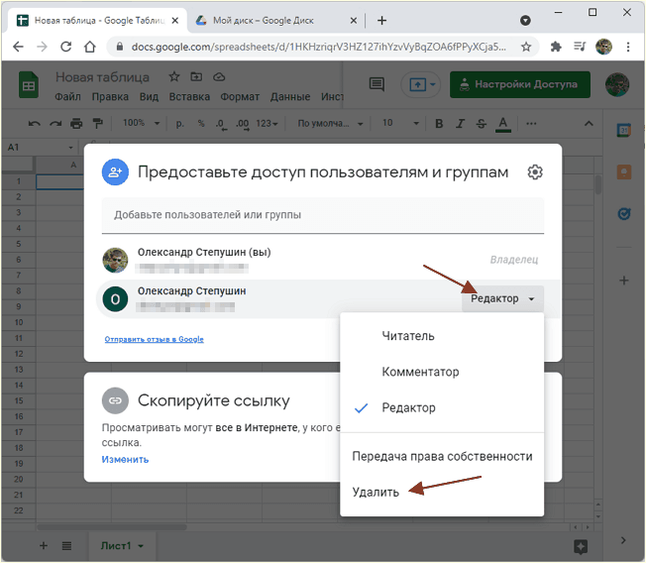
Task: Apply percent number format
Action: click(x=201, y=123)
